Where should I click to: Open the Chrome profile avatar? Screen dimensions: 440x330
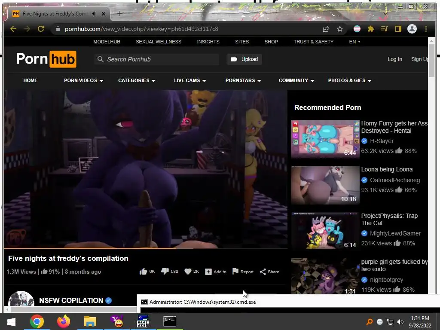412,29
